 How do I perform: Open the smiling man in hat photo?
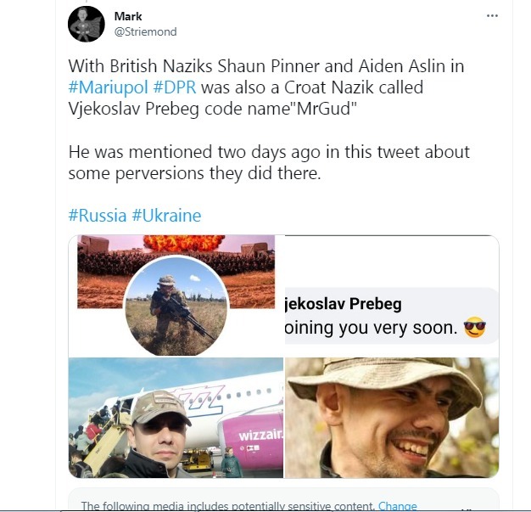[x=392, y=418]
